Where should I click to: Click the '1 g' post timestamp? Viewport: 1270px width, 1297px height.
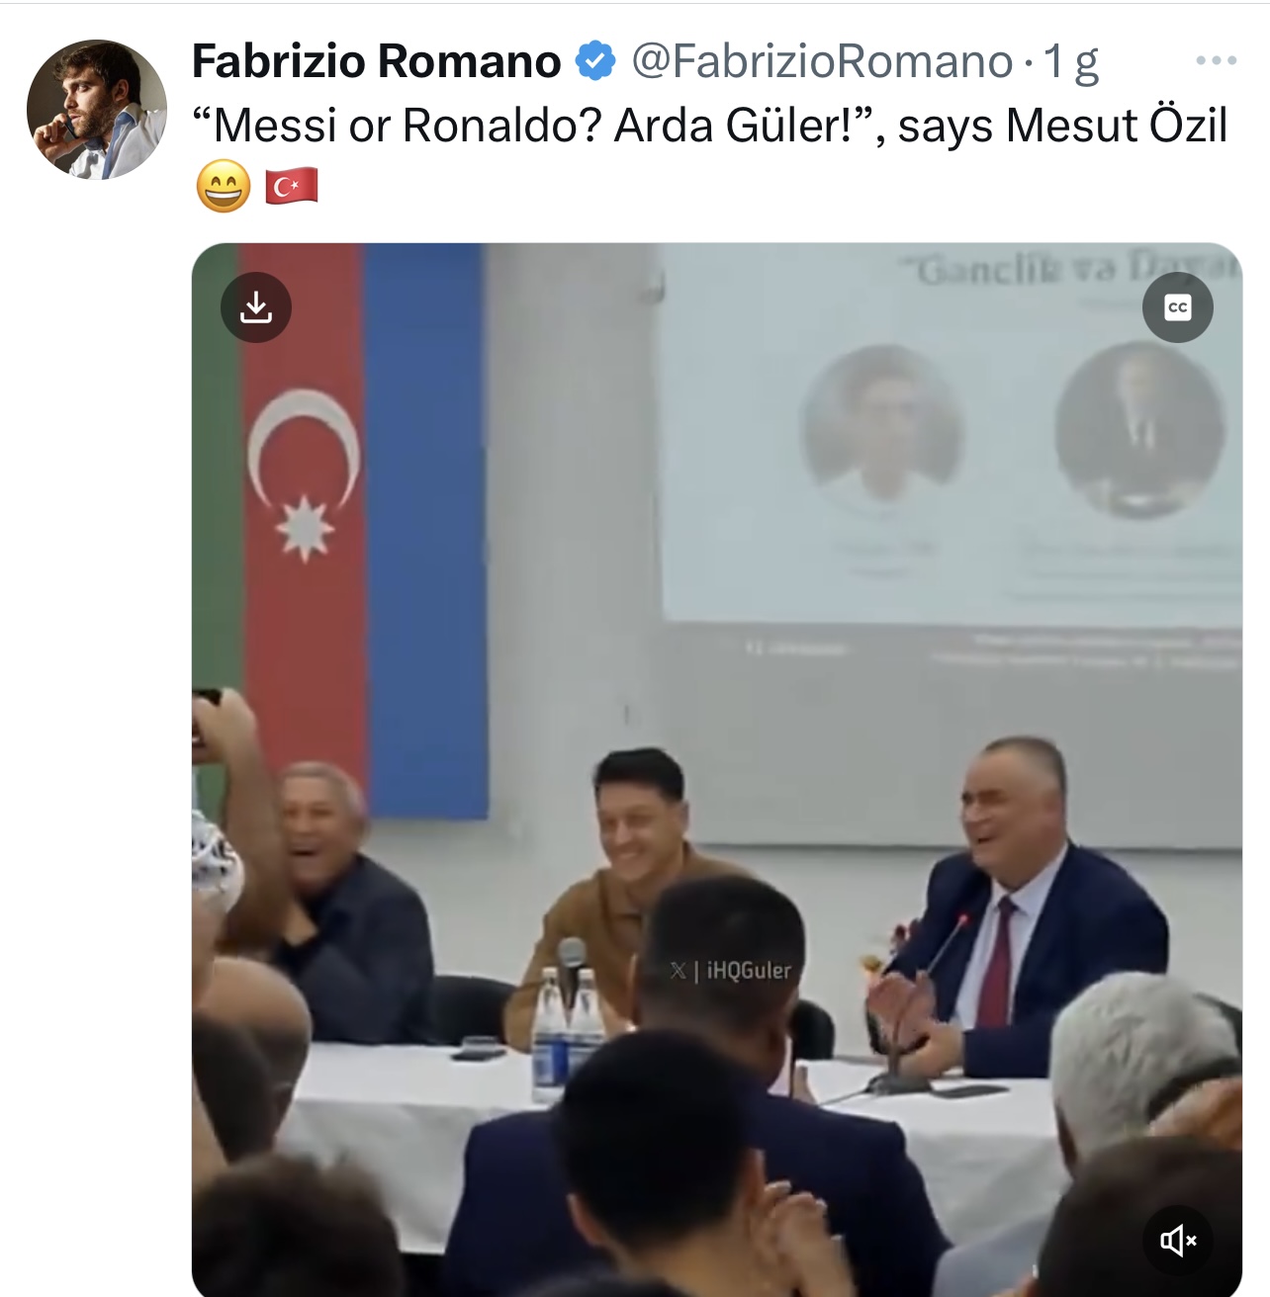tap(1071, 63)
